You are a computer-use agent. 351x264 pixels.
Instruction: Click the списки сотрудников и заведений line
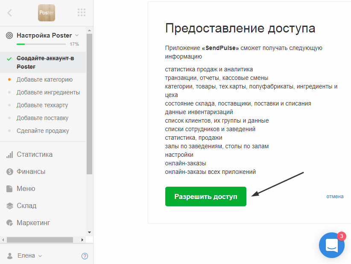(210, 129)
